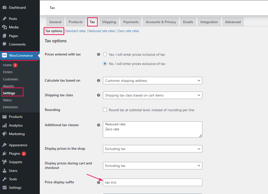
Task: Open the Tax options sub-link
Action: point(54,31)
